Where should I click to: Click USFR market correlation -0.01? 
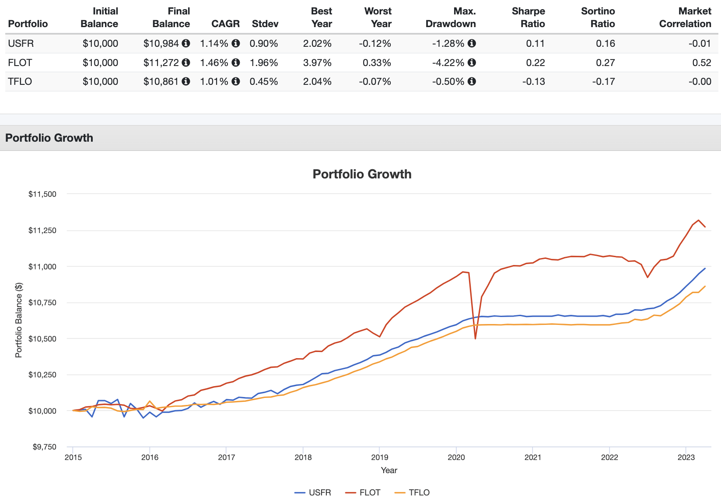[x=700, y=43]
